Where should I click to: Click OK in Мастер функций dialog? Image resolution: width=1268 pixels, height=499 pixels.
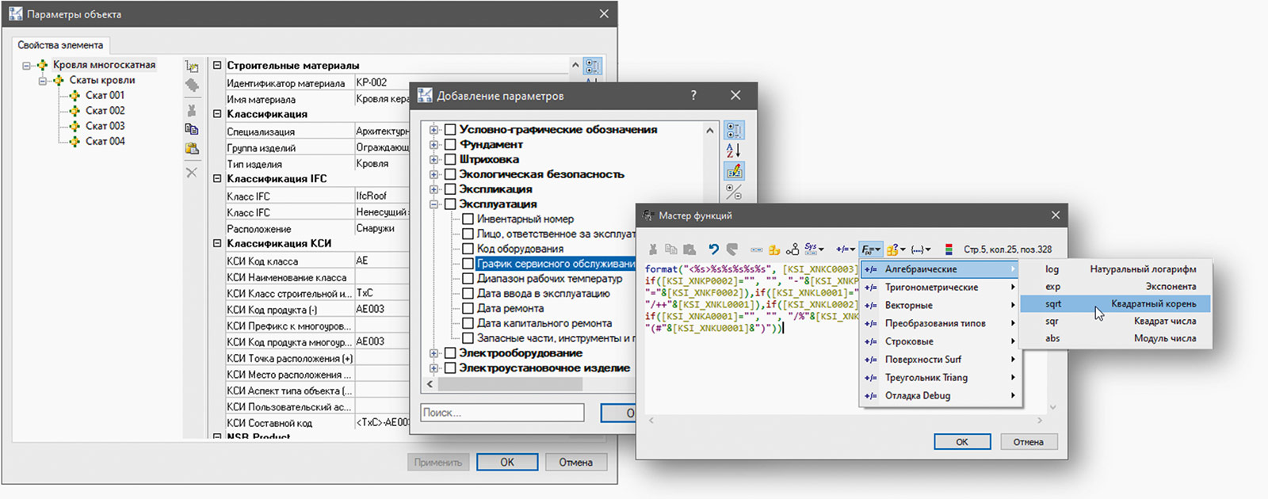tap(962, 442)
